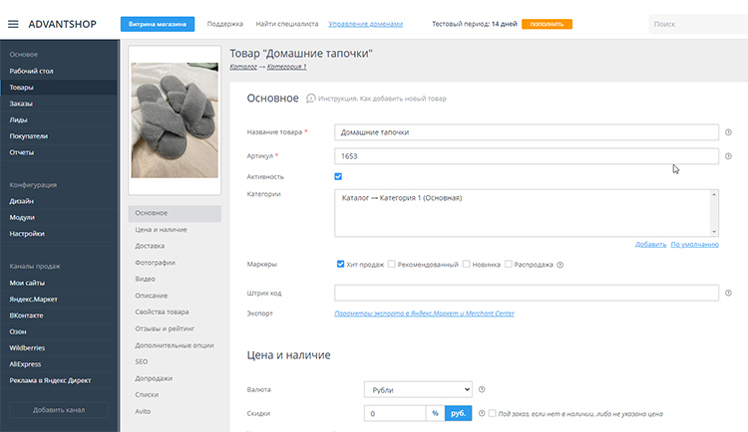
Task: Open the Валюта dropdown showing Рубли
Action: [417, 389]
